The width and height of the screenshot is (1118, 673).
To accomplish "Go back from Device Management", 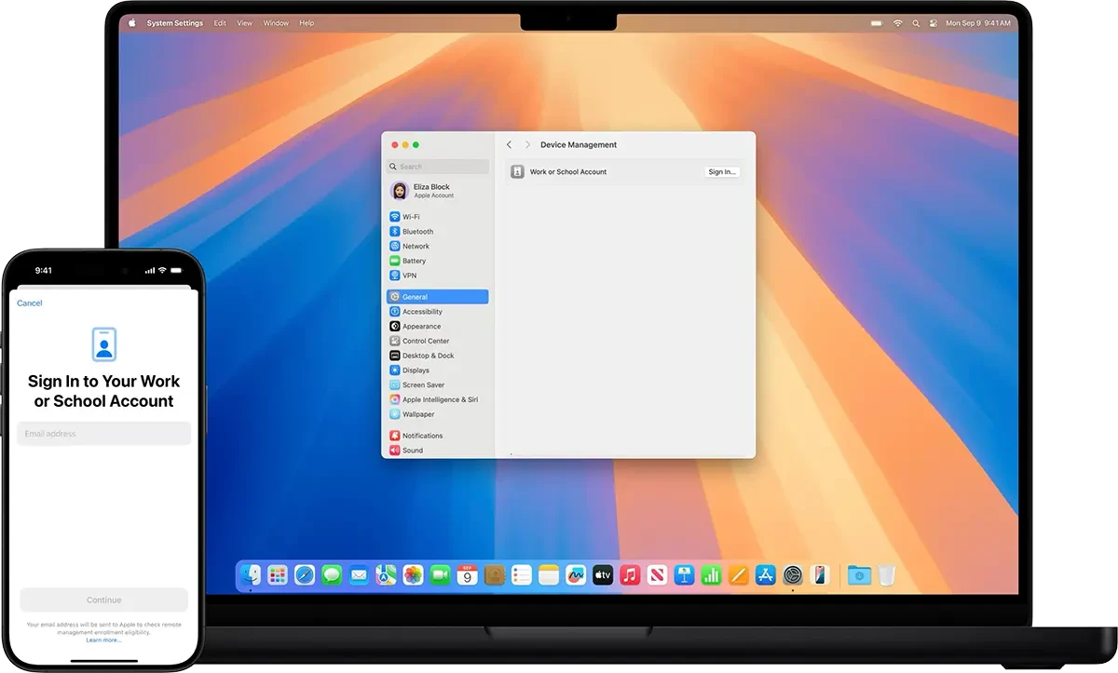I will pyautogui.click(x=509, y=145).
